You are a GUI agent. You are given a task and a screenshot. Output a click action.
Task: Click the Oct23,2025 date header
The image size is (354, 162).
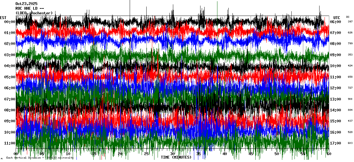(26, 4)
